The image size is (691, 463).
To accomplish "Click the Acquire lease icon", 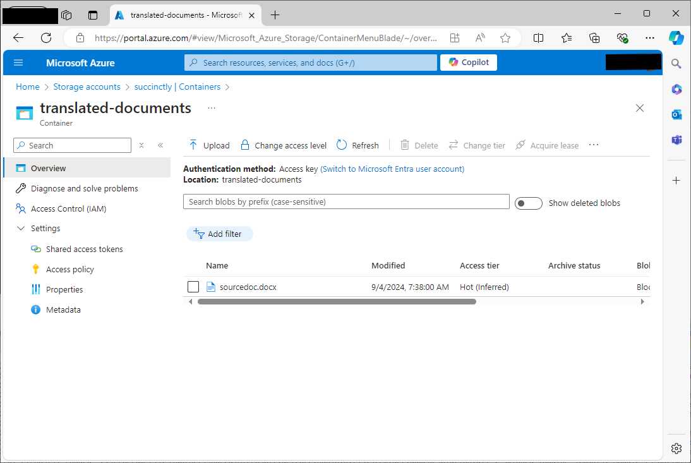I will click(x=519, y=145).
